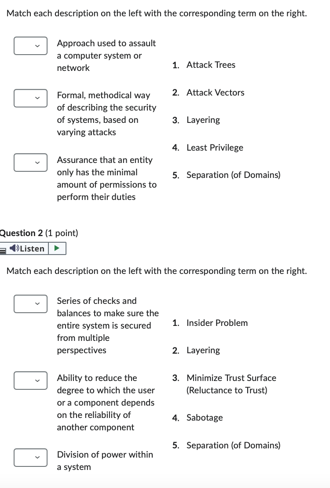Select the term 'Insider Problem' in question two
The height and width of the screenshot is (488, 330).
pyautogui.click(x=217, y=323)
